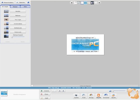This screenshot has width=140, height=100.
Task: Click the Yeux rouges button
Action: click(18, 20)
